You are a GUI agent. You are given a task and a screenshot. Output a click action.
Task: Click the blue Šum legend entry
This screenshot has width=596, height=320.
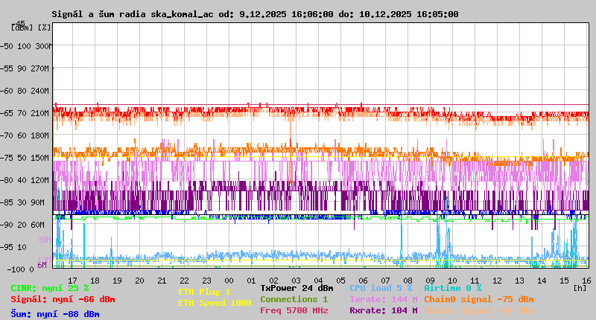click(54, 314)
